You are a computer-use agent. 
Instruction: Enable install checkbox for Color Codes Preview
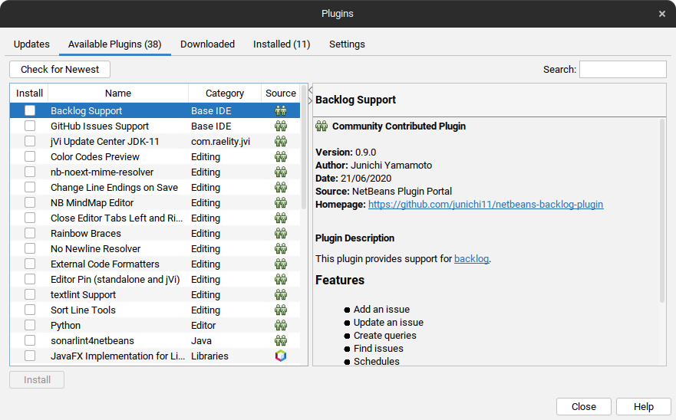click(x=30, y=157)
